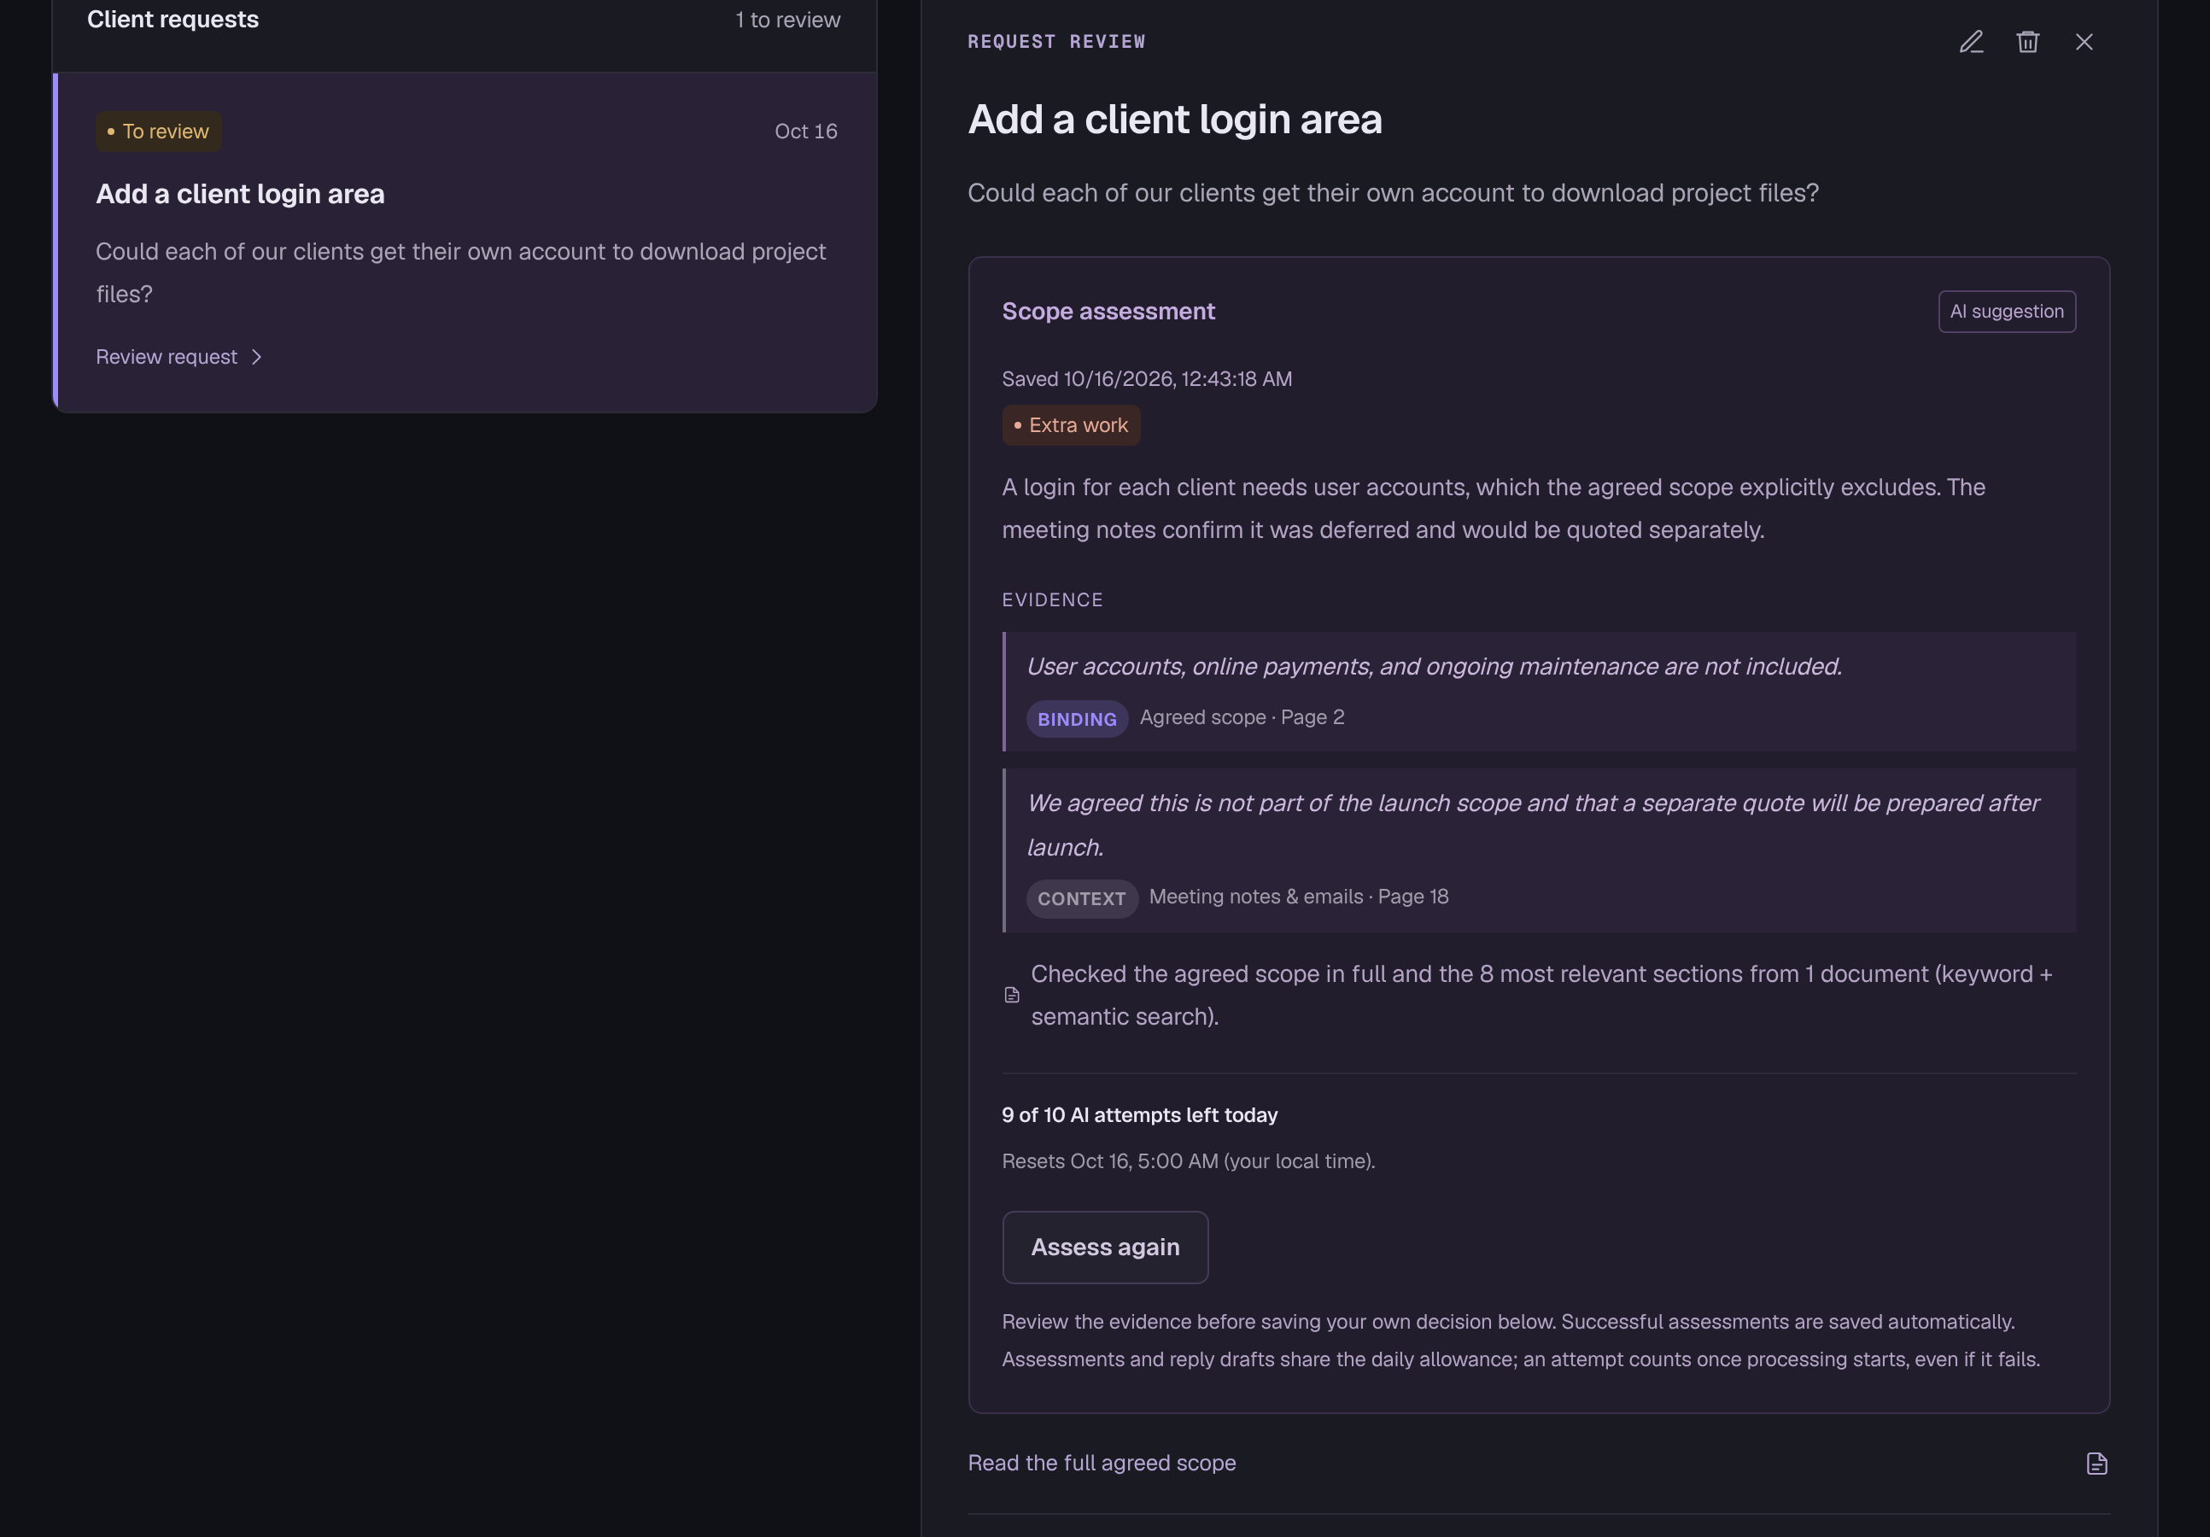Delete the request with trash icon
The width and height of the screenshot is (2210, 1537).
tap(2028, 41)
